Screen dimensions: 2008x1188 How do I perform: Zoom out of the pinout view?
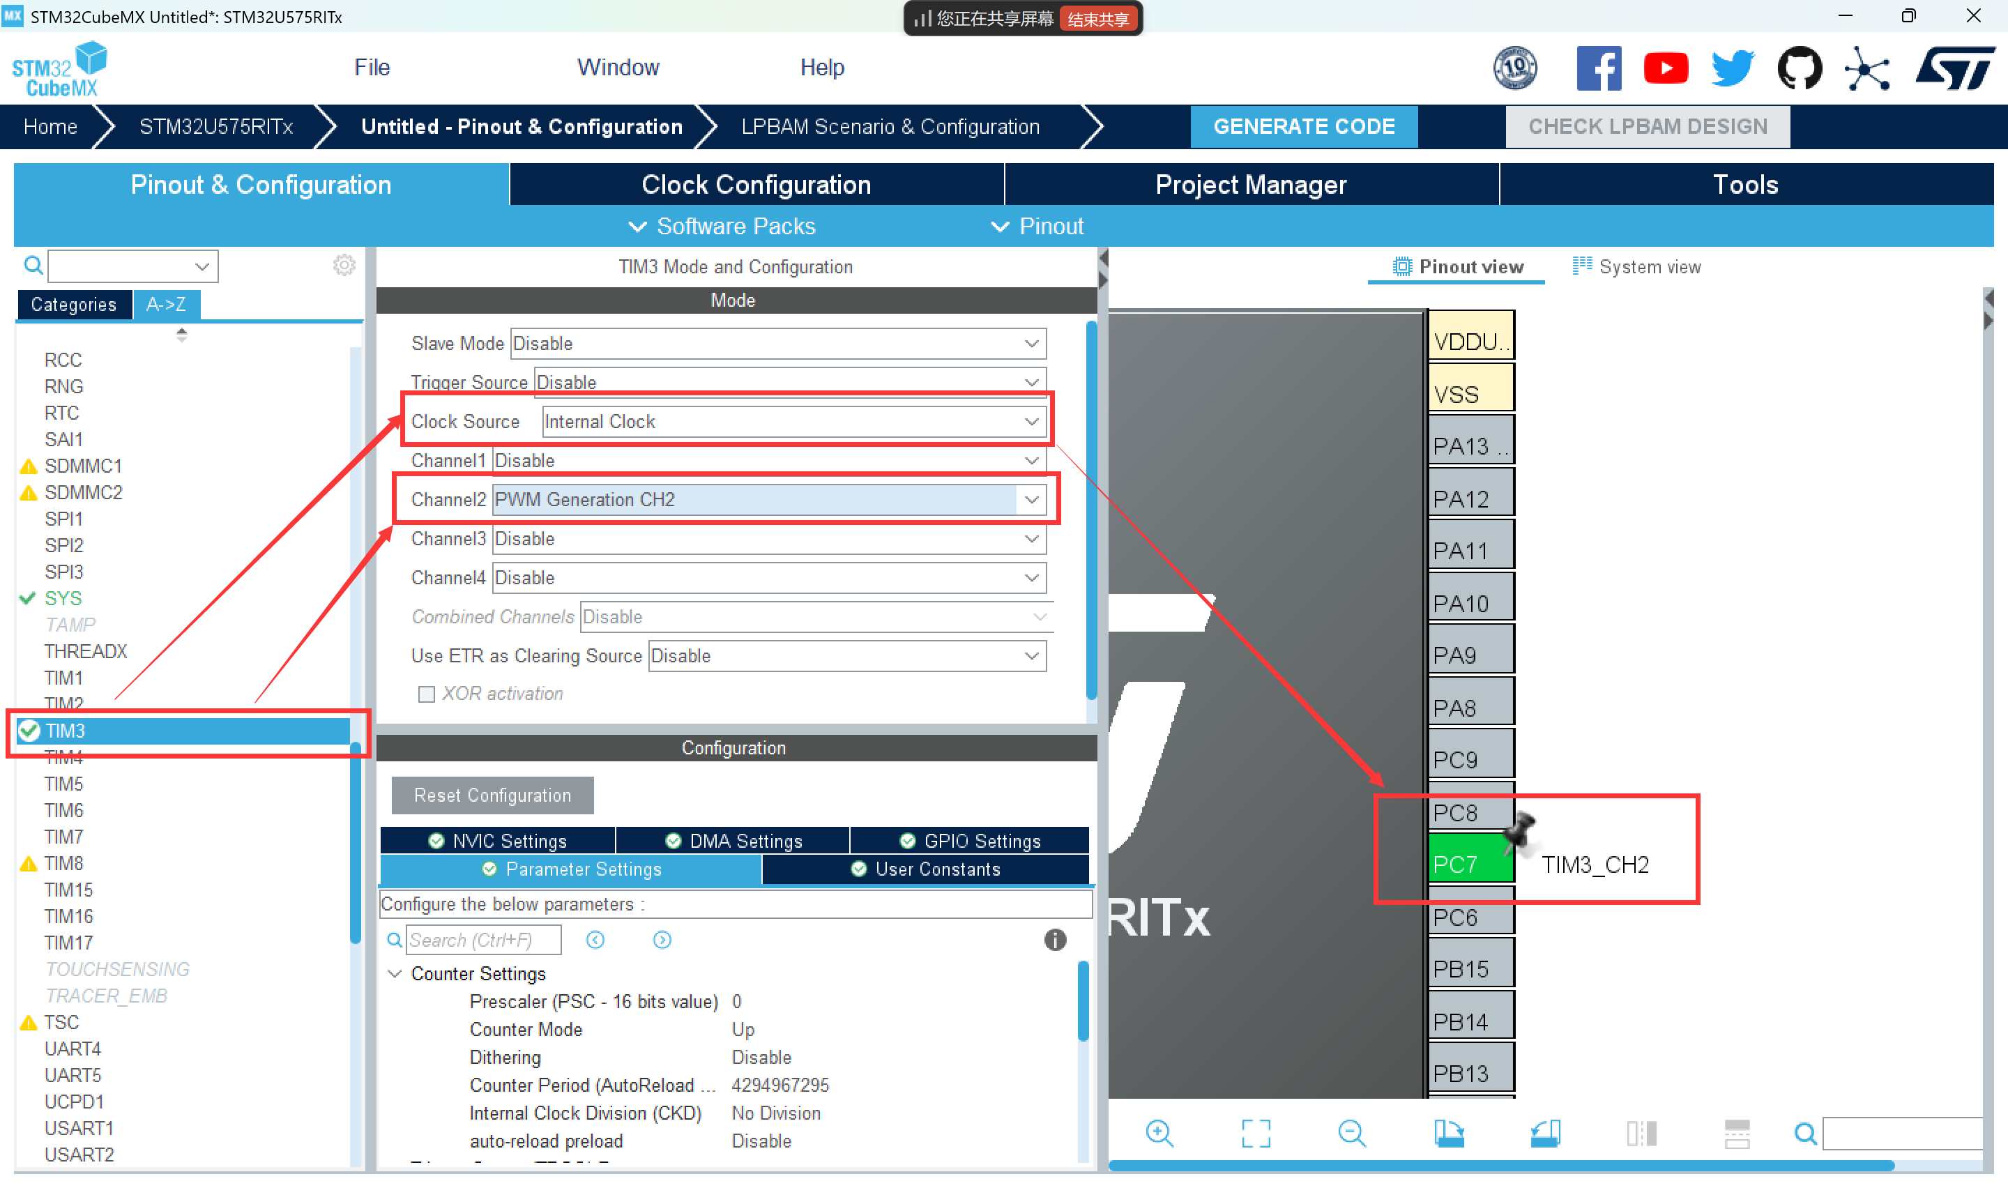click(1352, 1134)
